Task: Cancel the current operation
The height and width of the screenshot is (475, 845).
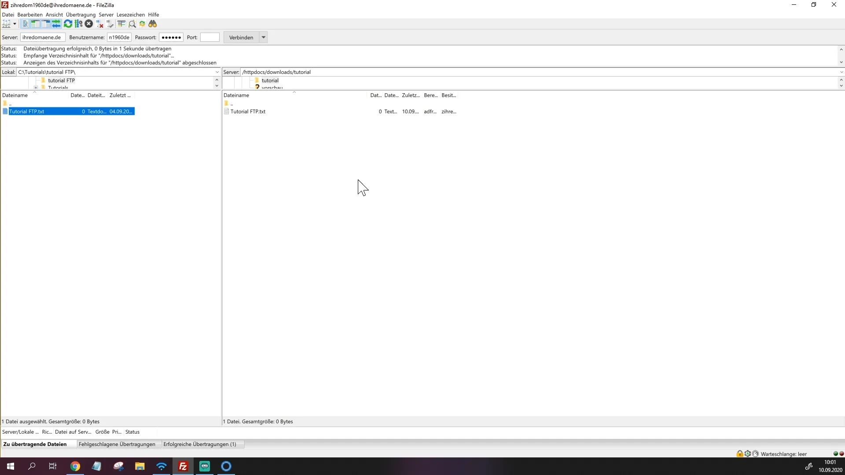Action: [89, 24]
